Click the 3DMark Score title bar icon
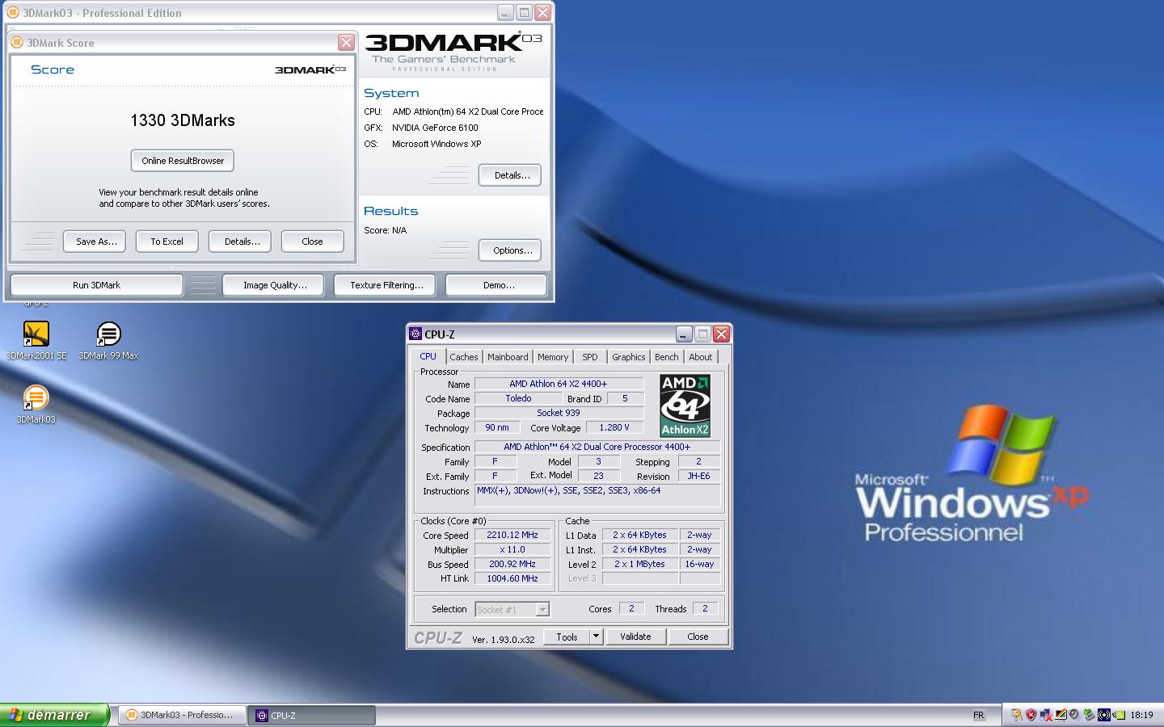This screenshot has height=727, width=1164. (x=17, y=43)
